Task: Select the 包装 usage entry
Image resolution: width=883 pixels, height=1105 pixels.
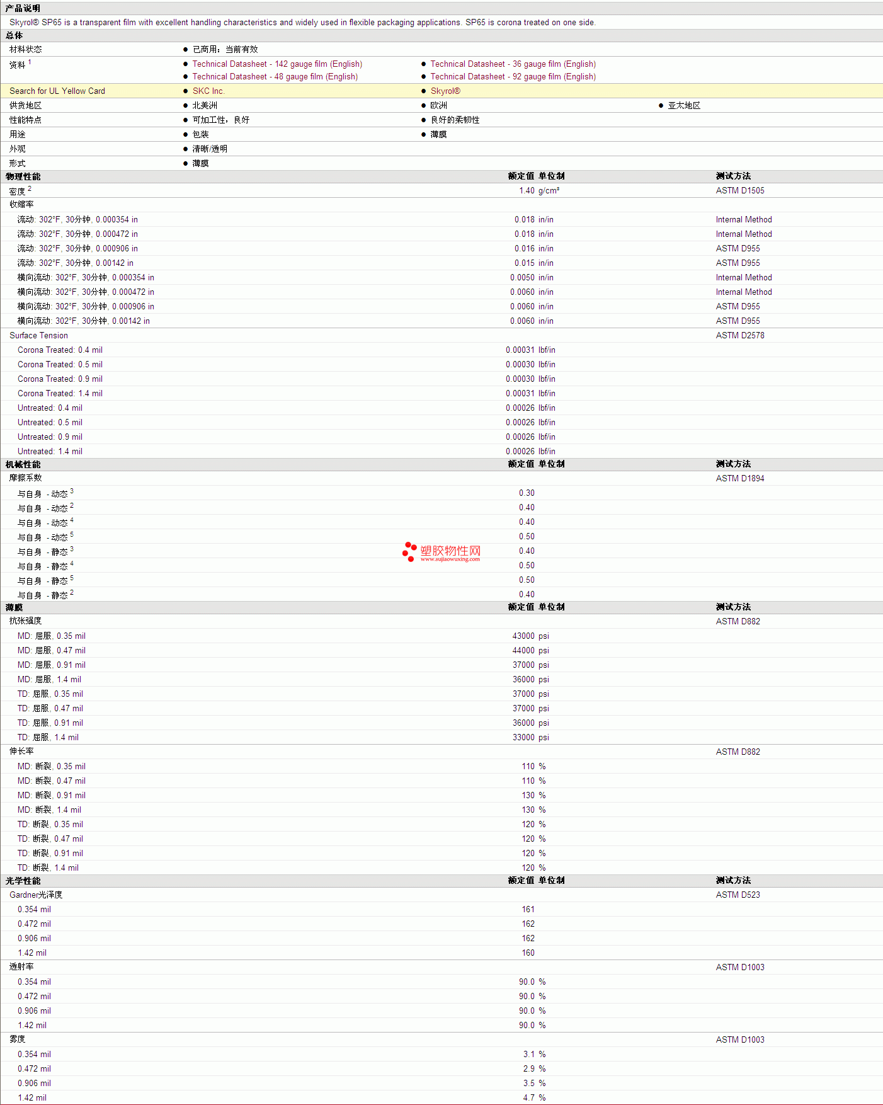Action: 200,134
